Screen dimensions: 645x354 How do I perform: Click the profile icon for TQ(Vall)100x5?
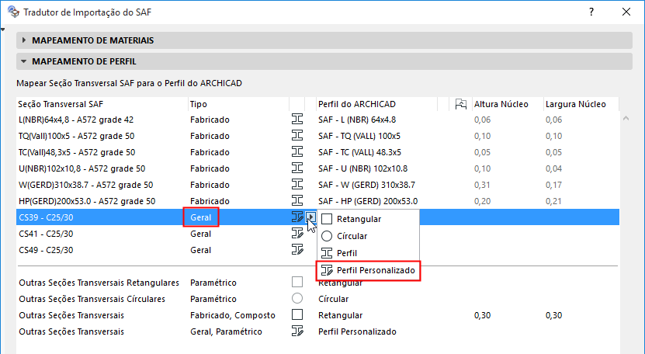[x=296, y=136]
